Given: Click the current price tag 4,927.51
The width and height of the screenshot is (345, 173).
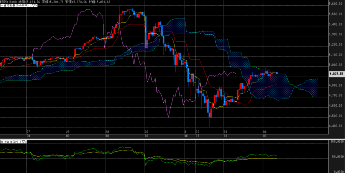Looking at the screenshot, I should 336,73.
